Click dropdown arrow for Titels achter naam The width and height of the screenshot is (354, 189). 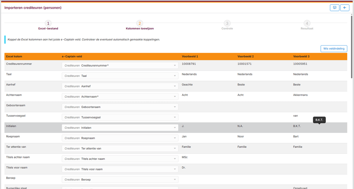pos(175,159)
